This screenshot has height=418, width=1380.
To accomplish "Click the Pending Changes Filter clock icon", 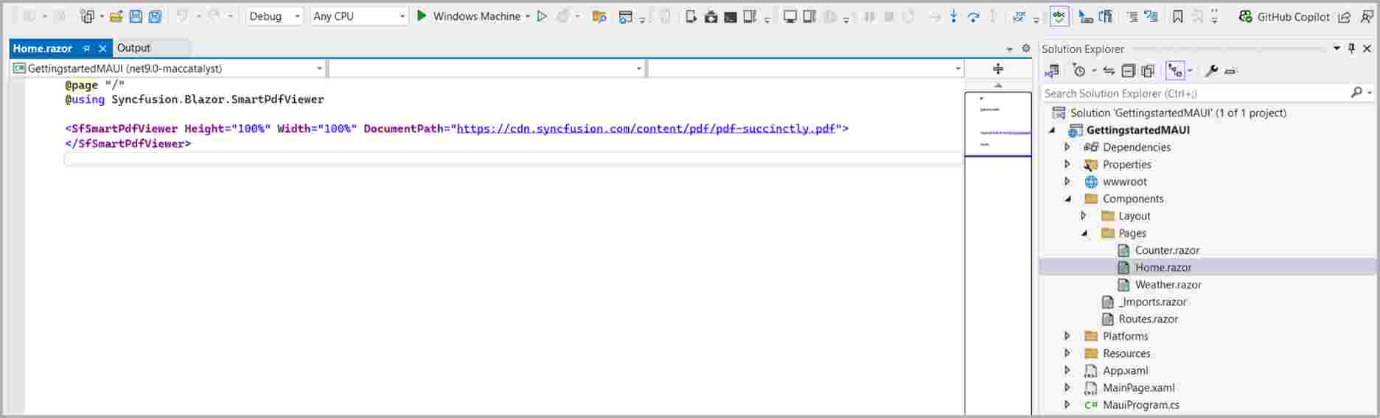I will (x=1079, y=71).
